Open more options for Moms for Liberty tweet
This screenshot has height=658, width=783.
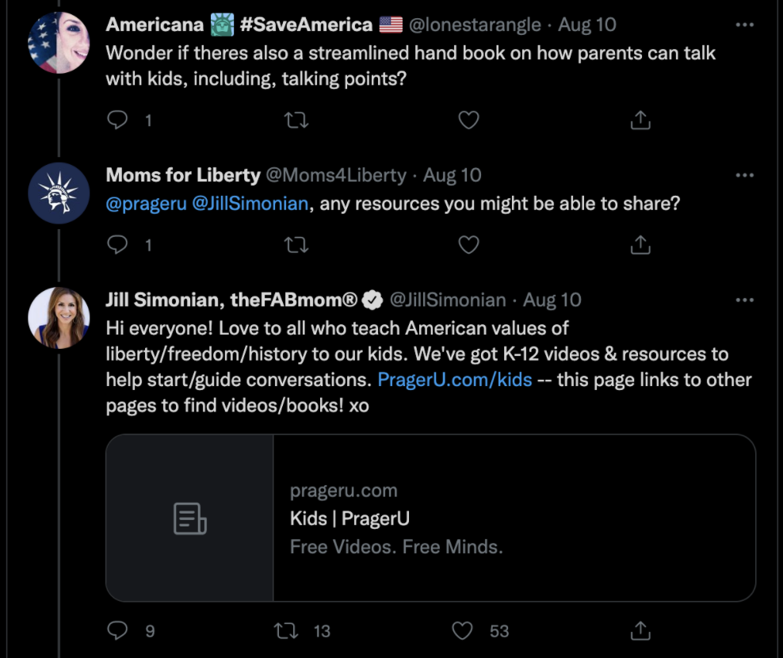click(x=744, y=175)
